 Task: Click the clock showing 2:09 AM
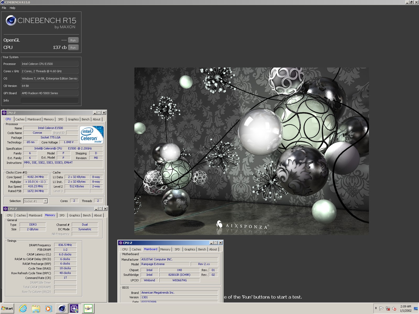coord(406,306)
